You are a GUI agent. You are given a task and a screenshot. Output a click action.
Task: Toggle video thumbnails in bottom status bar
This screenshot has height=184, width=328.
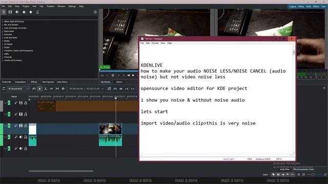278,175
